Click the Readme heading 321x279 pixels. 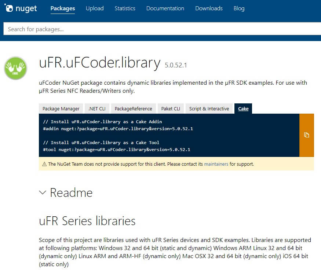click(71, 192)
